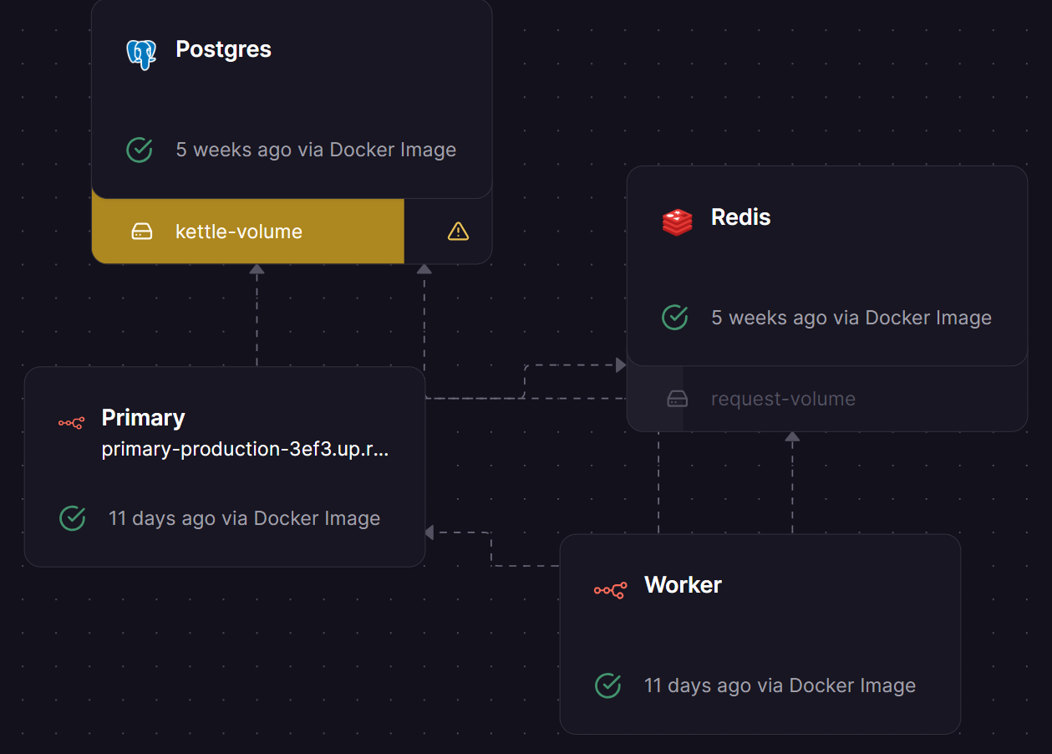Image resolution: width=1052 pixels, height=754 pixels.
Task: Open the request-volume row under Redis
Action: (x=827, y=399)
